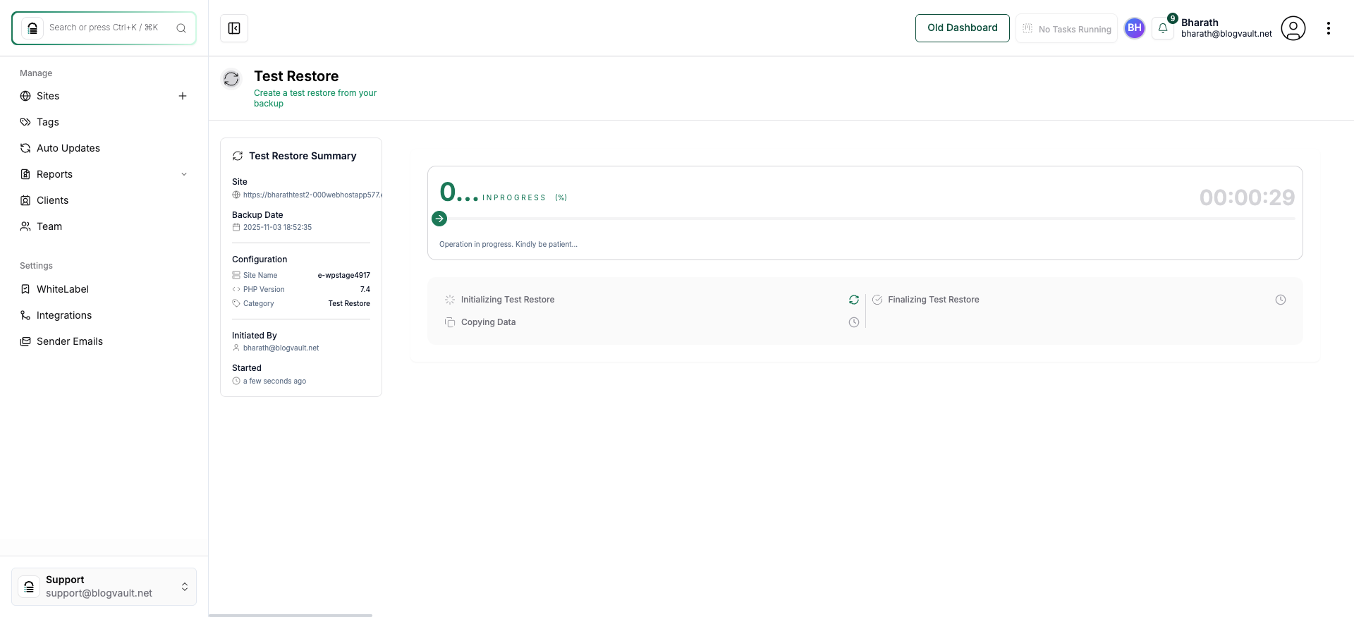Screen dimensions: 1354x617
Task: Click the Tags icon in the sidebar
Action: 25,122
